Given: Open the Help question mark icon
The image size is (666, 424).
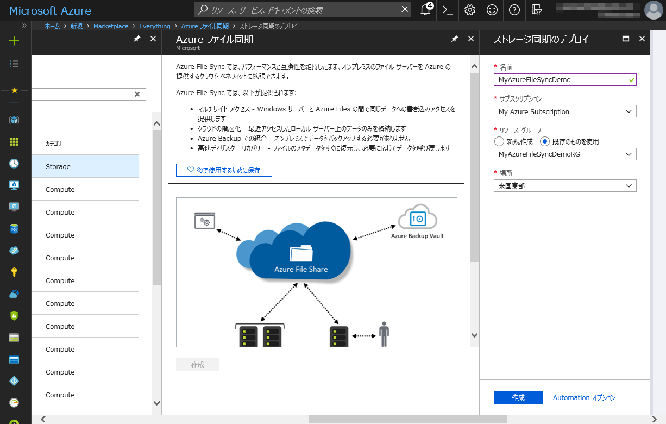Looking at the screenshot, I should pos(514,9).
